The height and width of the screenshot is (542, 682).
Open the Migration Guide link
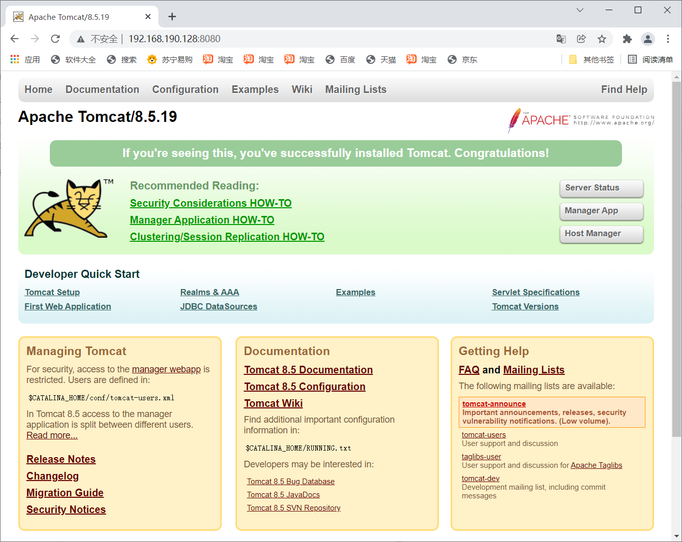click(x=65, y=493)
